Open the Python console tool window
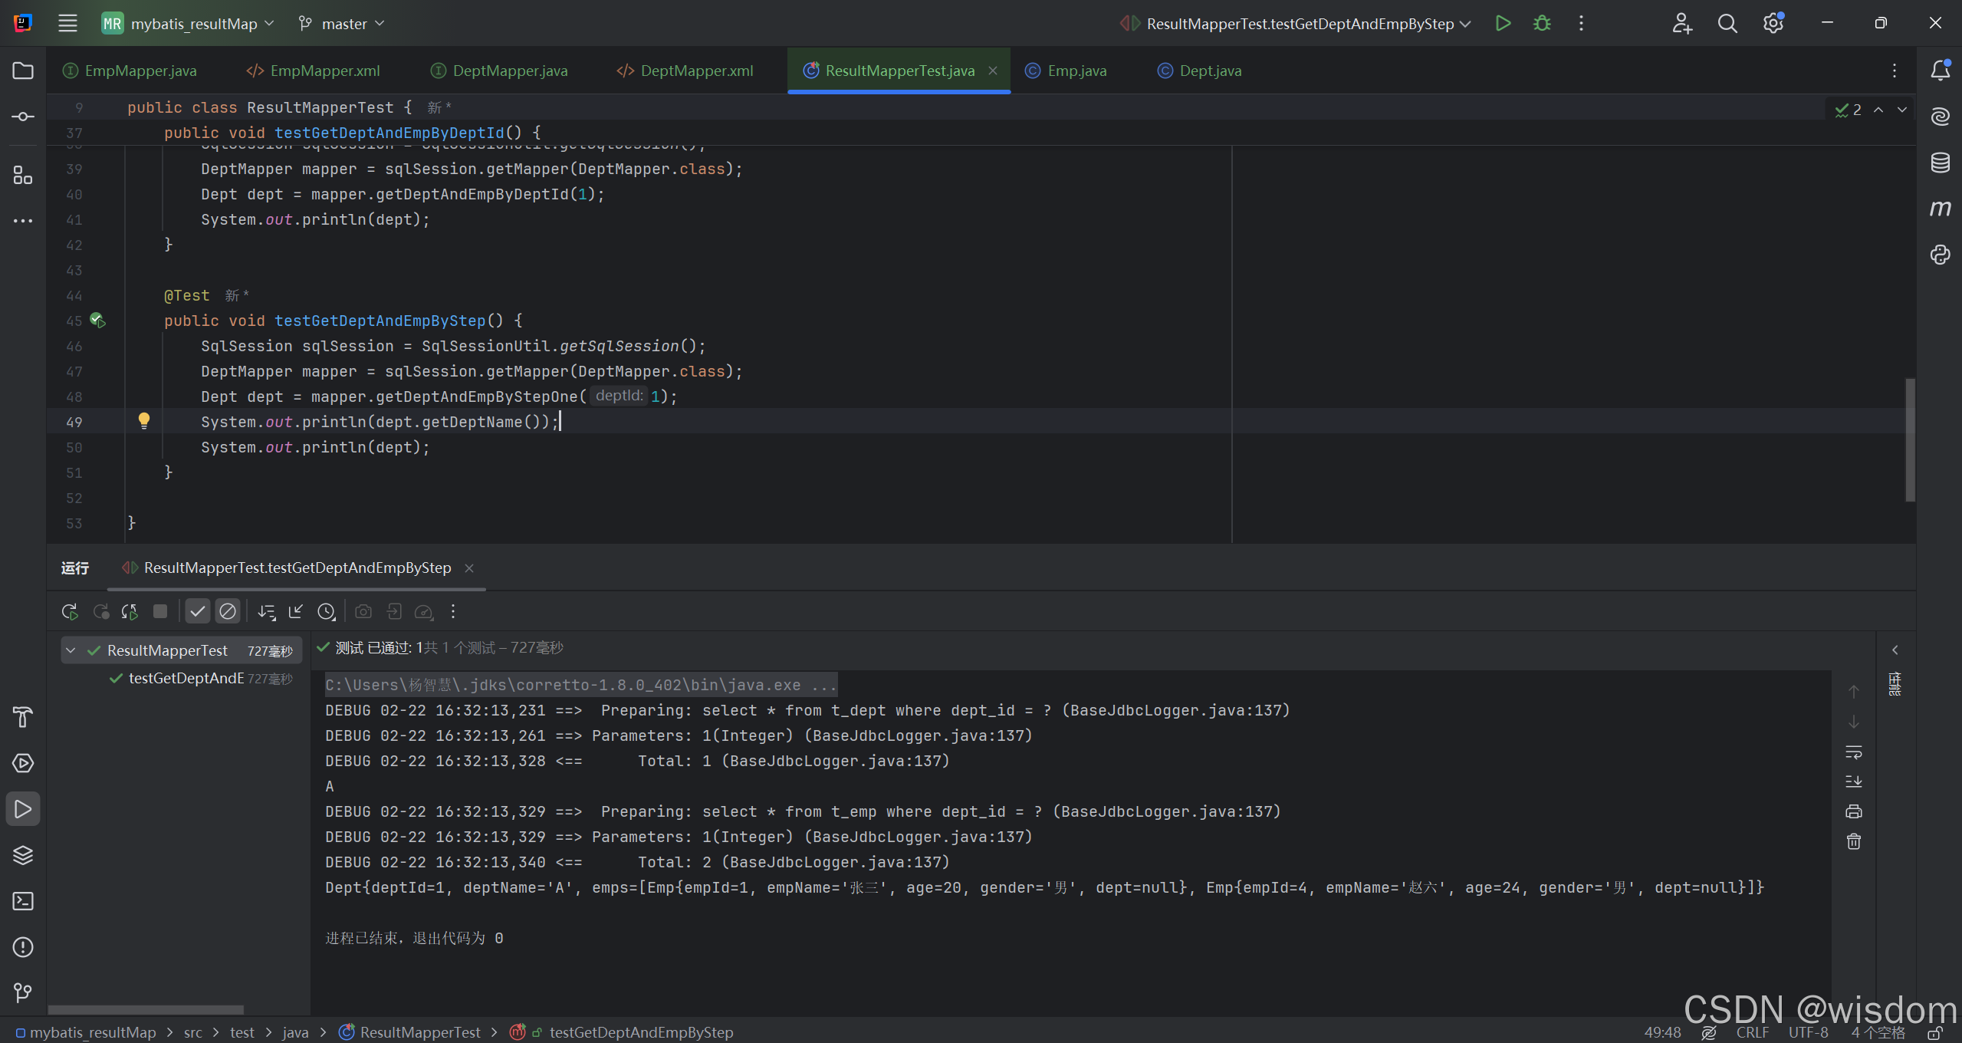Image resolution: width=1962 pixels, height=1043 pixels. [1940, 255]
